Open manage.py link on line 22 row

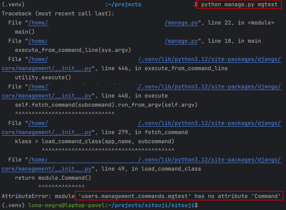pyautogui.click(x=181, y=22)
